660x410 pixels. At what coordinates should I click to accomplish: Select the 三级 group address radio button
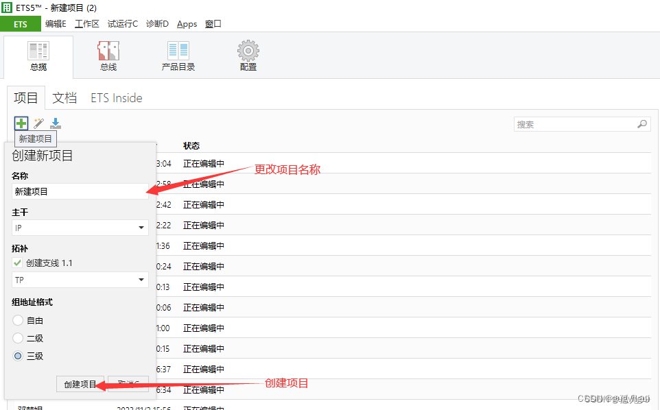point(18,356)
